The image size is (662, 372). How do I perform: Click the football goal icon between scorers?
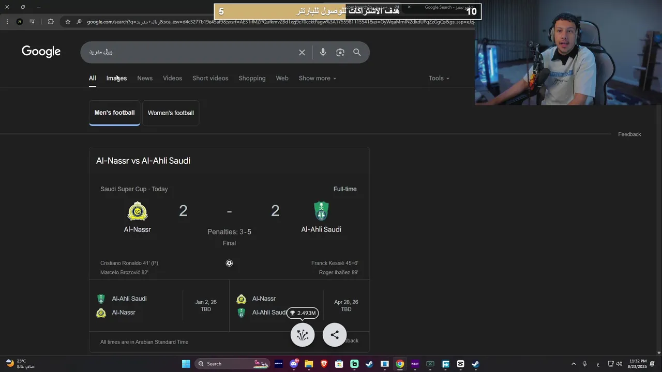coord(229,263)
